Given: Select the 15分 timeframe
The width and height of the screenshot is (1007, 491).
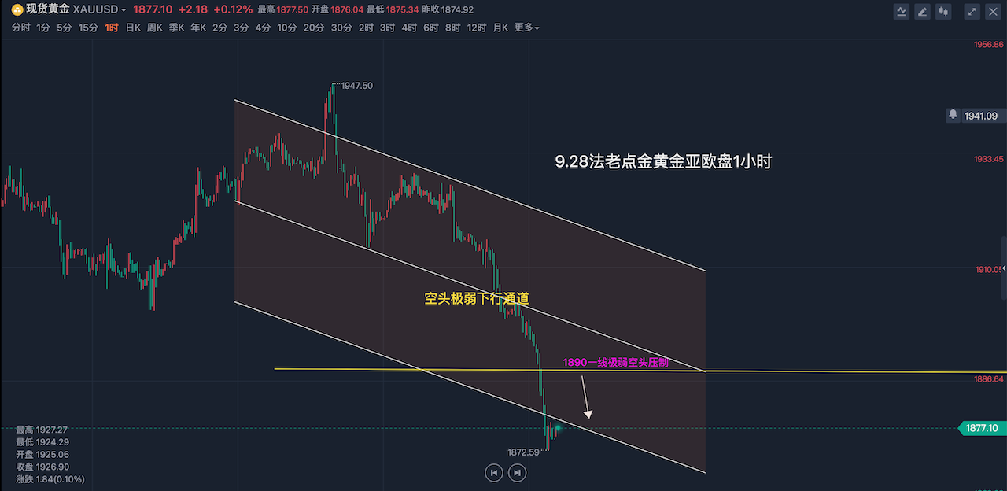Looking at the screenshot, I should pyautogui.click(x=88, y=28).
